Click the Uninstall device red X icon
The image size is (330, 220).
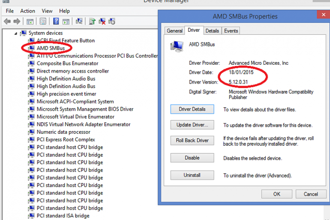(102, 21)
